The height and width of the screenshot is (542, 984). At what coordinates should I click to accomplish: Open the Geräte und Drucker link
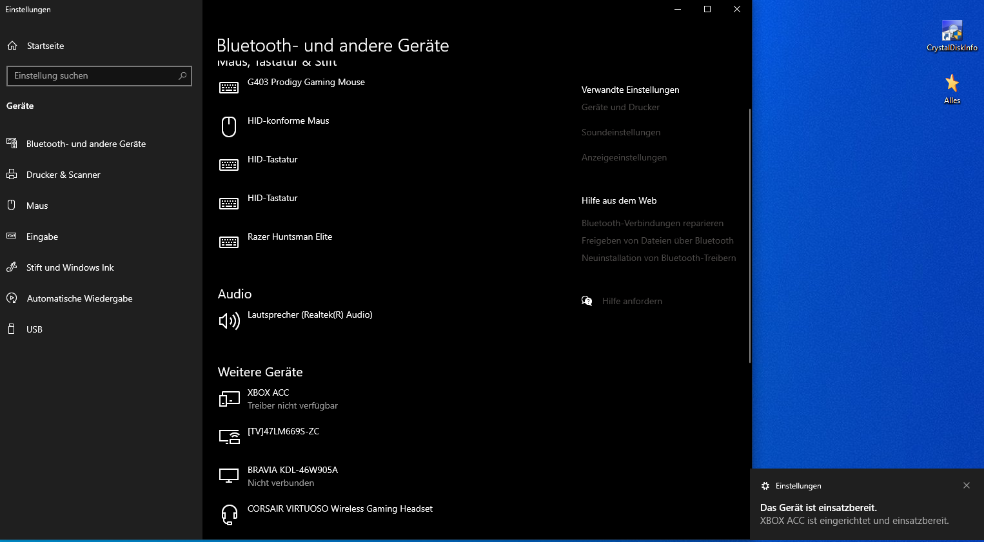(620, 107)
